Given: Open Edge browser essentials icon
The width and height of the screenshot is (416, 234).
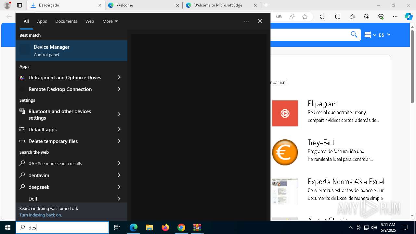Looking at the screenshot, I should (x=381, y=17).
